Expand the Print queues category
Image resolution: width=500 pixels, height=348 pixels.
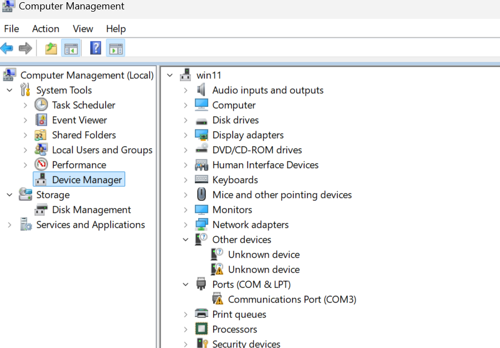[185, 315]
